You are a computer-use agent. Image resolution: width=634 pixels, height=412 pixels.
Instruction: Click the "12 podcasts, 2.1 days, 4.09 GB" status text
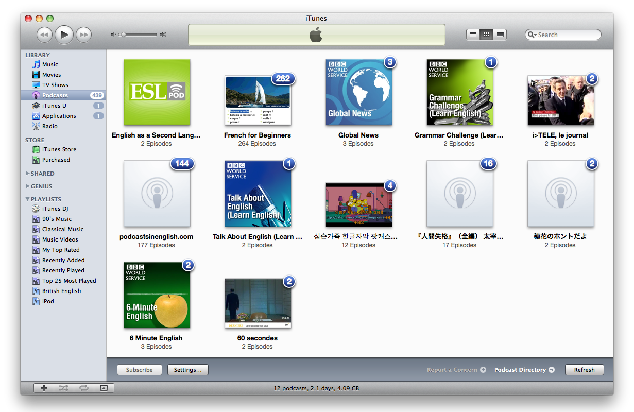point(317,388)
